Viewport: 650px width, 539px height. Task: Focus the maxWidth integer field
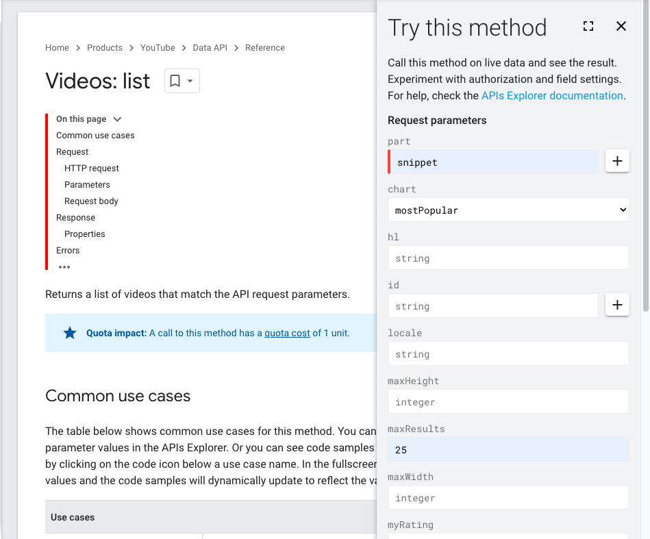[508, 497]
